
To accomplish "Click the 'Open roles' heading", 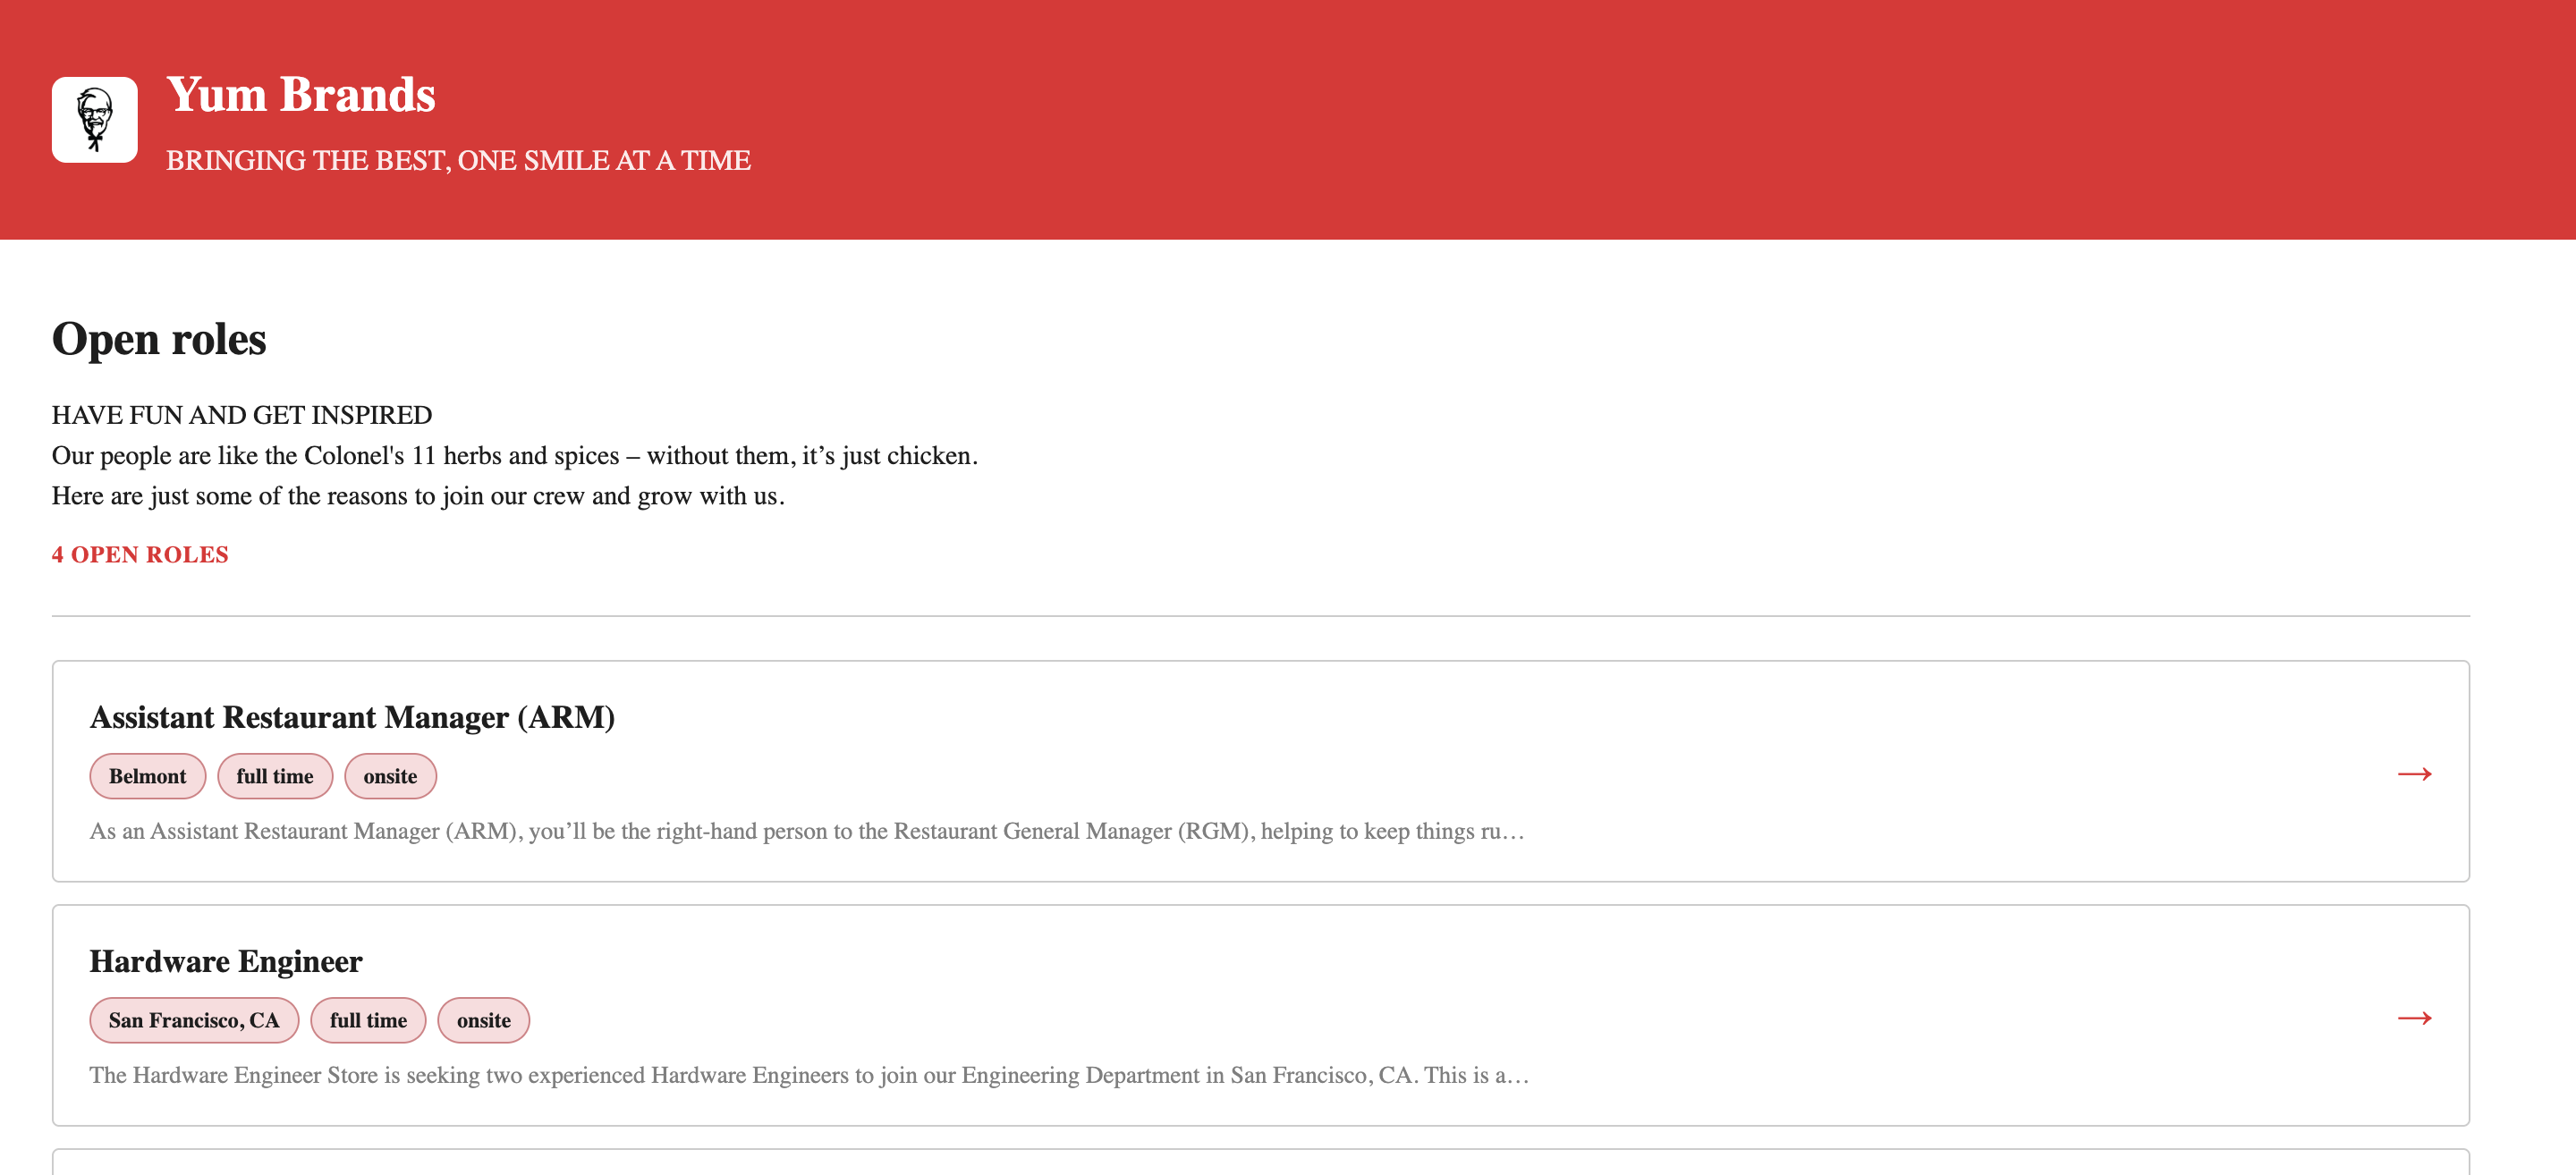I will tap(159, 338).
